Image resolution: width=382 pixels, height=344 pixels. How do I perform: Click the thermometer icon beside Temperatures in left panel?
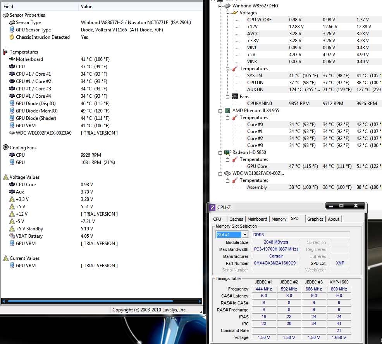(x=5, y=52)
